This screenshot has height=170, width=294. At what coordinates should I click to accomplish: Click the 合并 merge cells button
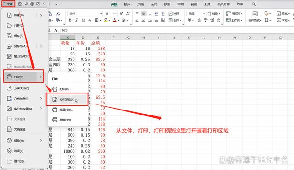[175, 20]
